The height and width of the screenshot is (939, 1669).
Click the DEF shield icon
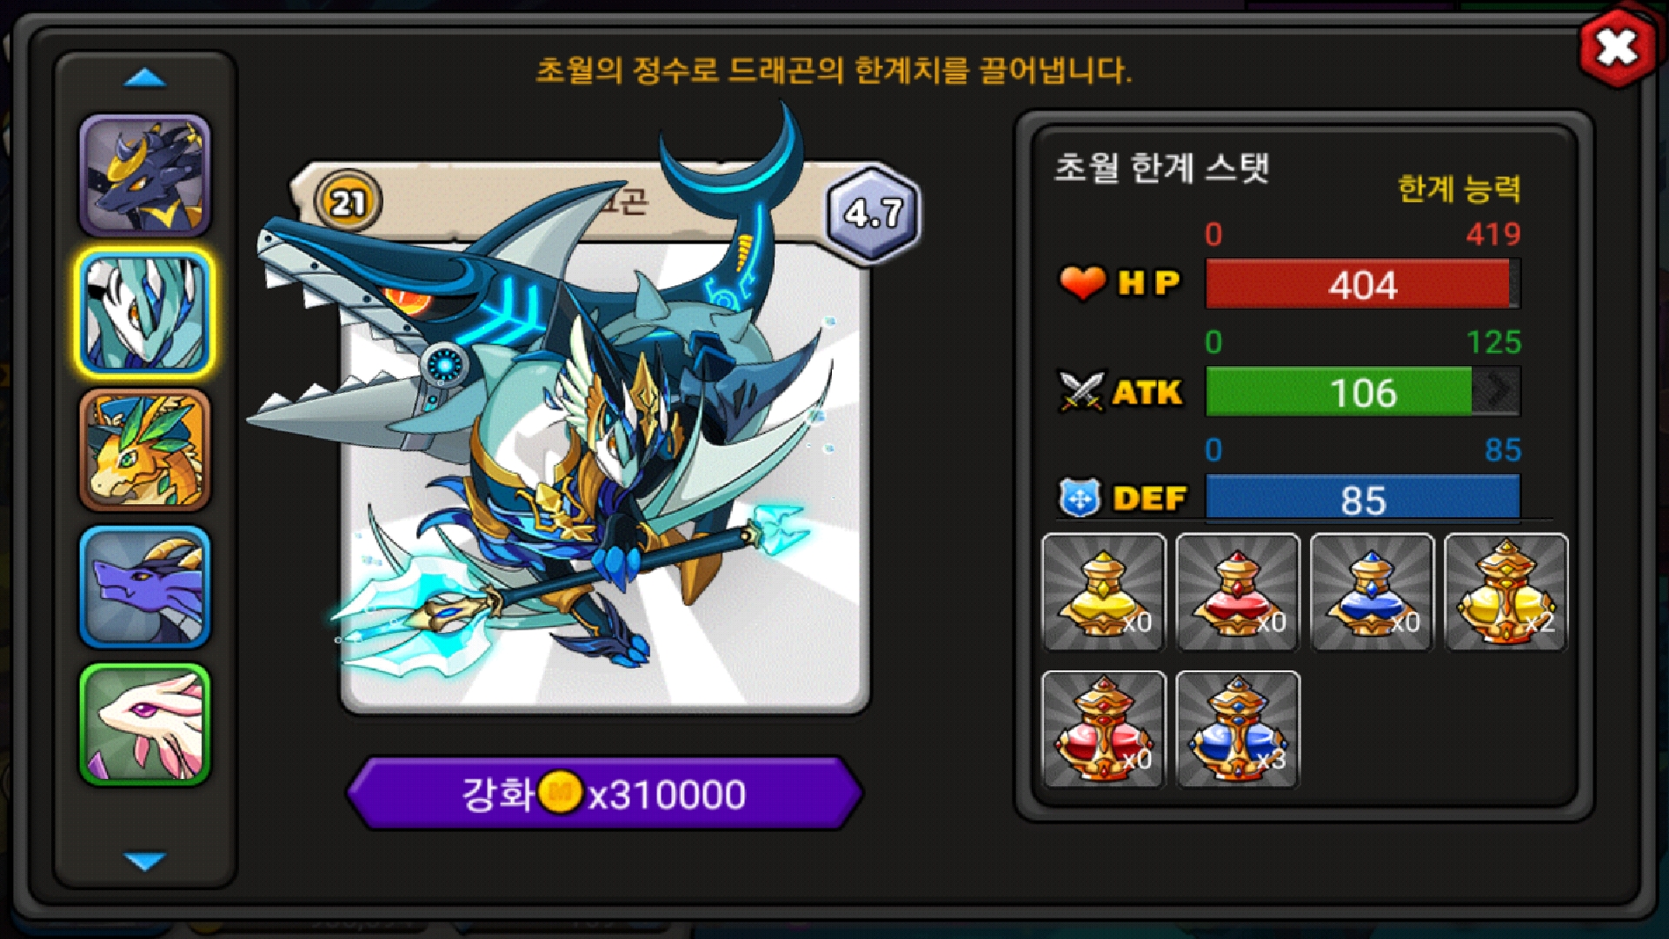click(1080, 498)
